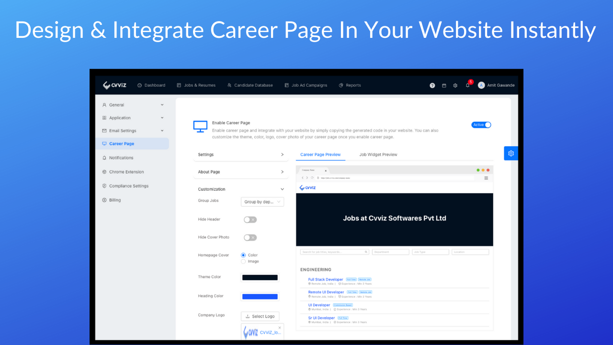The image size is (613, 345).
Task: Open Reports in the top navigation
Action: [350, 85]
